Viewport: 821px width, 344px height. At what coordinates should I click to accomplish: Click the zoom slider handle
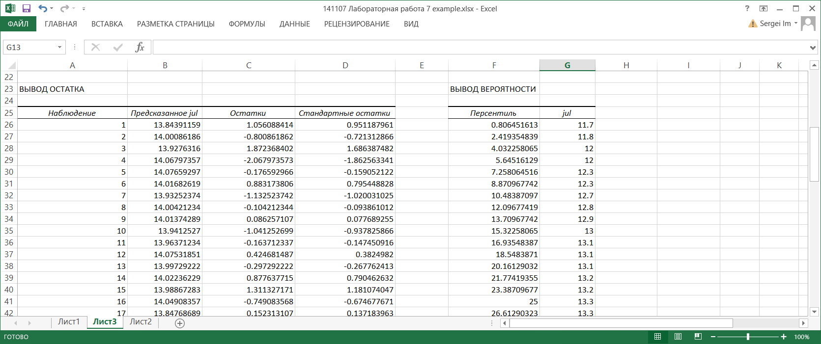(748, 337)
